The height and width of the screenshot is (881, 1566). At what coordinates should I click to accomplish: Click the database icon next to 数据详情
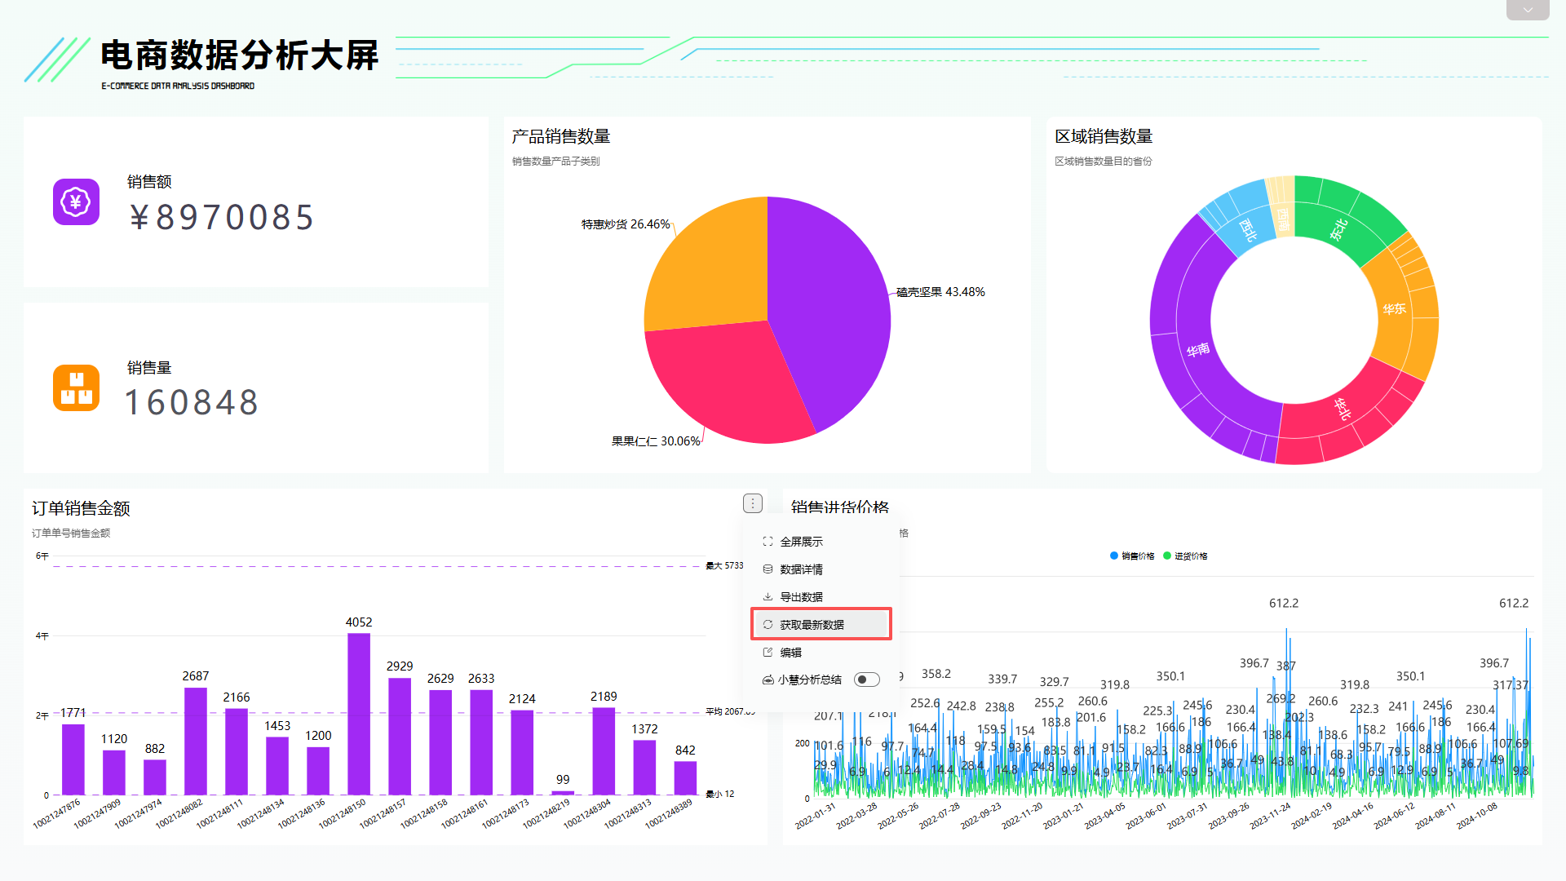tap(768, 569)
